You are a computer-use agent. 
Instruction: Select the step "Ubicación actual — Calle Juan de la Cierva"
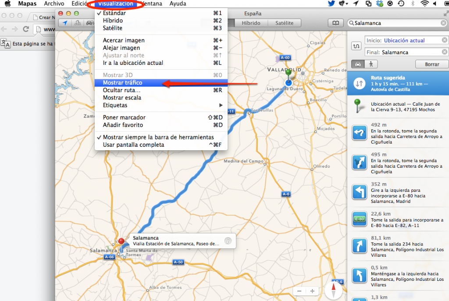pos(398,107)
